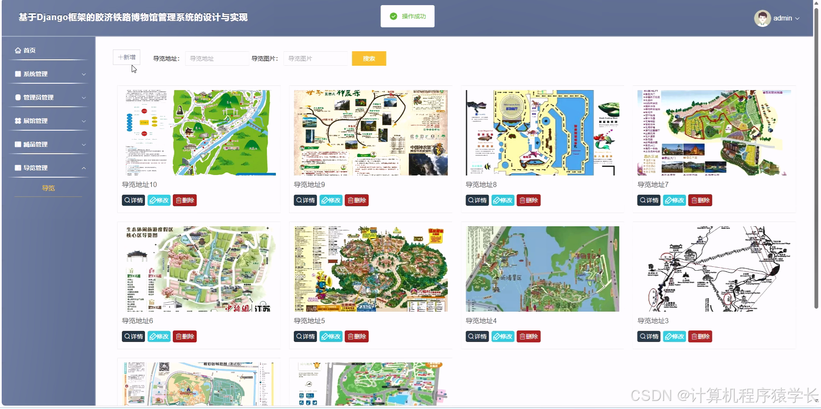
Task: Select 导览 submenu item
Action: [x=48, y=188]
